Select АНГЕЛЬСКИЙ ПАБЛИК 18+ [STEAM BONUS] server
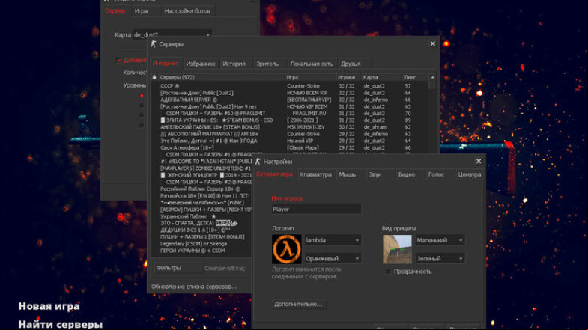Screen dimensions: 588x330 [289, 127]
